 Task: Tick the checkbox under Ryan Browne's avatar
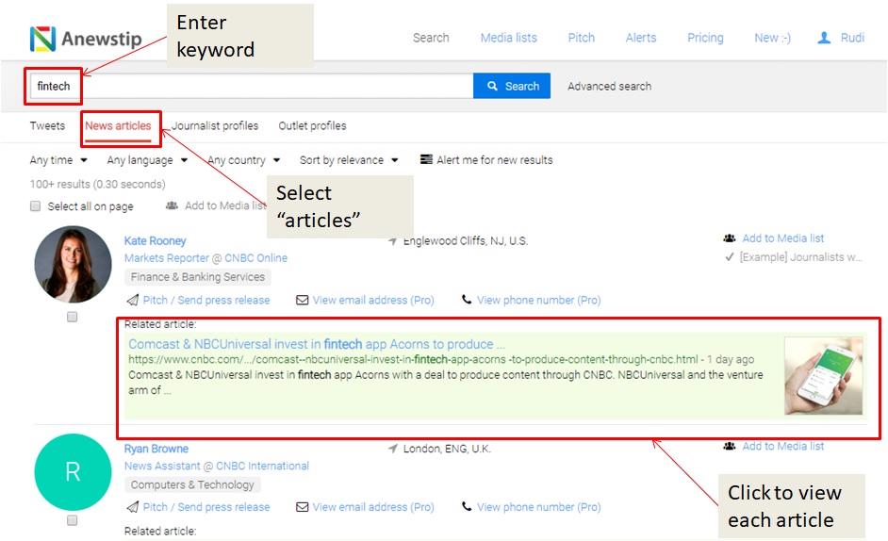coord(72,520)
